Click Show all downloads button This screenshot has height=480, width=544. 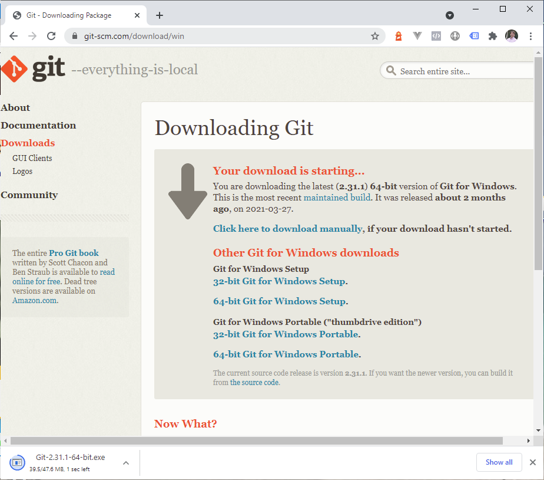click(499, 462)
